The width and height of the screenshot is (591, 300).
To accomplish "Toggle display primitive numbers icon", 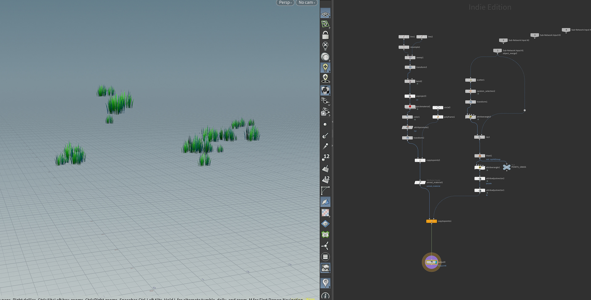I will (325, 180).
